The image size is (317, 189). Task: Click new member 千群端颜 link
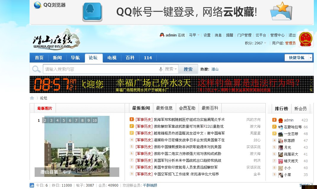pyautogui.click(x=150, y=185)
